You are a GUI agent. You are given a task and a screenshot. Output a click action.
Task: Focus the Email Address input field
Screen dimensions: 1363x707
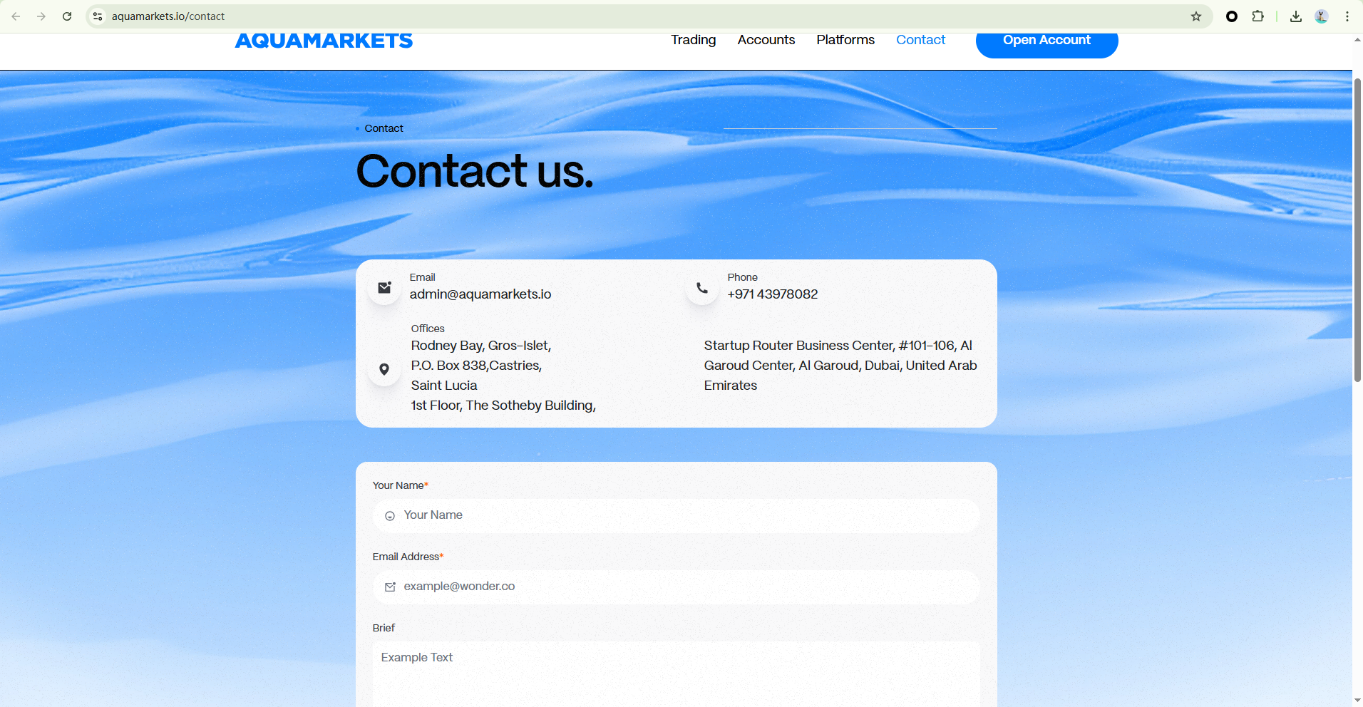676,587
